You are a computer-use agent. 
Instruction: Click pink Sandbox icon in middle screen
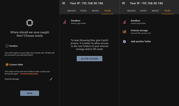[x=65, y=22]
